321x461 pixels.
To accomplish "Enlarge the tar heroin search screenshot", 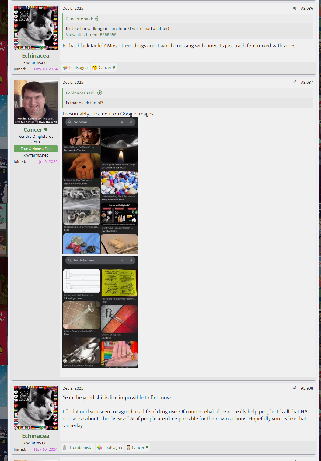I will (100, 186).
